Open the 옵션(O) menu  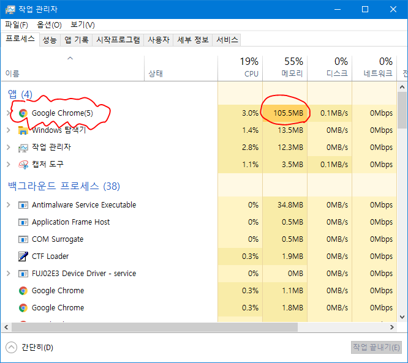tap(49, 25)
